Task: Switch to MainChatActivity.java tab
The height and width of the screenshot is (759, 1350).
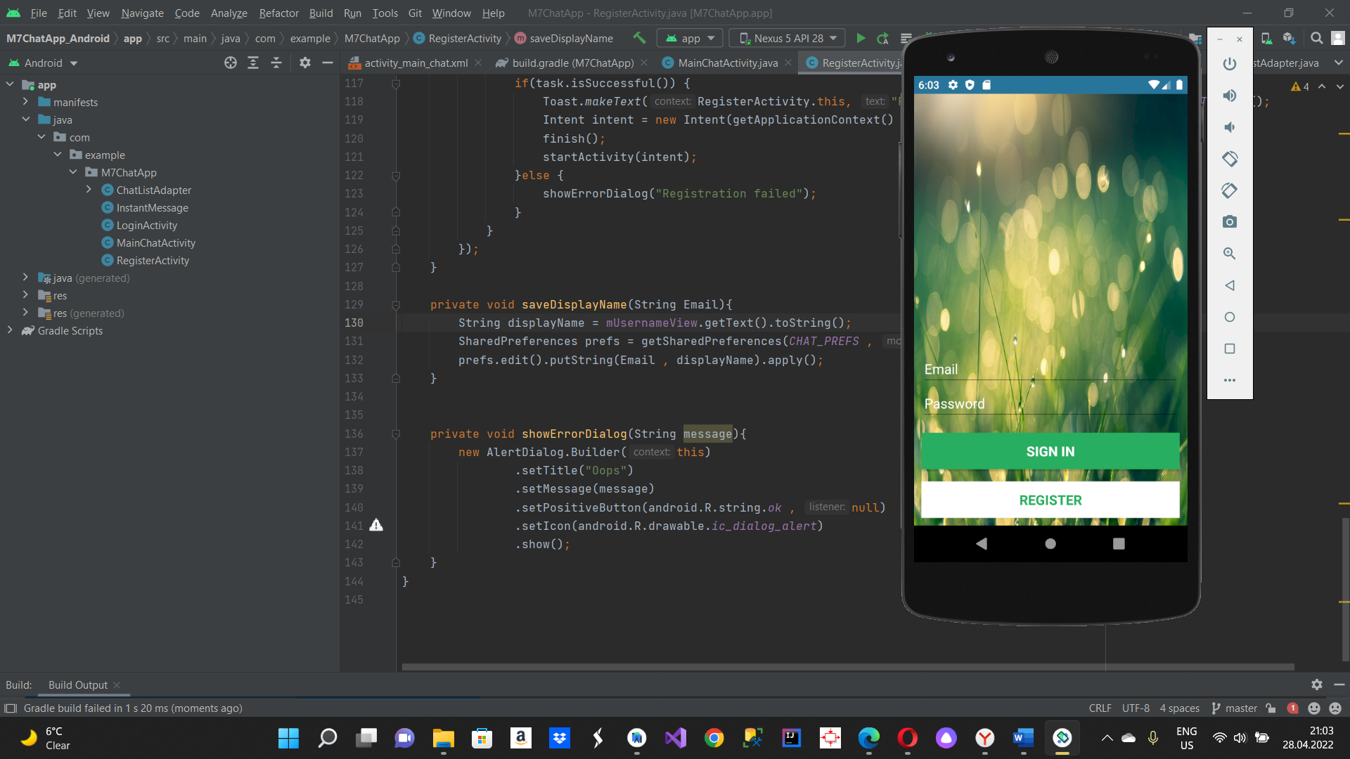Action: [727, 63]
